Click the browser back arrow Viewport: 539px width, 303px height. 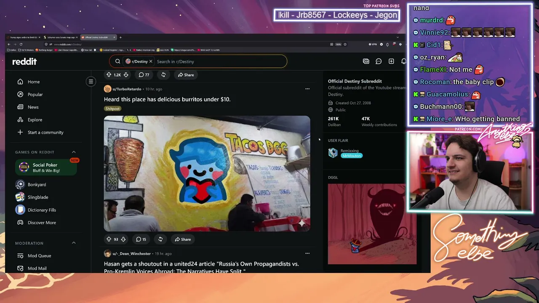(x=9, y=44)
